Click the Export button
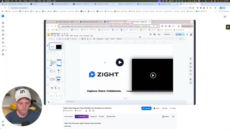This screenshot has height=129, width=230. (166, 116)
